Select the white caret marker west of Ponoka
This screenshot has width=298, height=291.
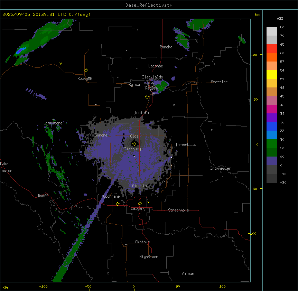click(127, 51)
